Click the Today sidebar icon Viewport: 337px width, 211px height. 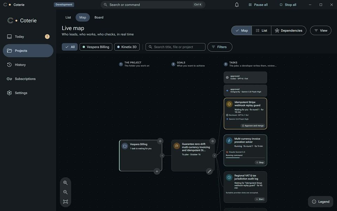point(9,37)
